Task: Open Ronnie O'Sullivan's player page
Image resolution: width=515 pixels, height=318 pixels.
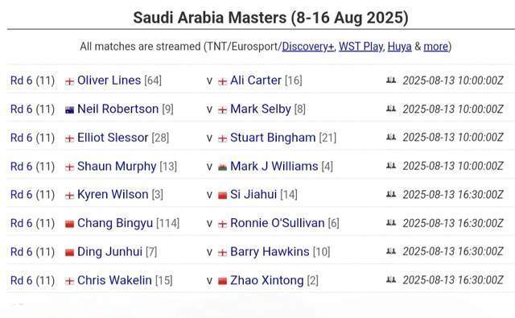Action: click(x=277, y=223)
